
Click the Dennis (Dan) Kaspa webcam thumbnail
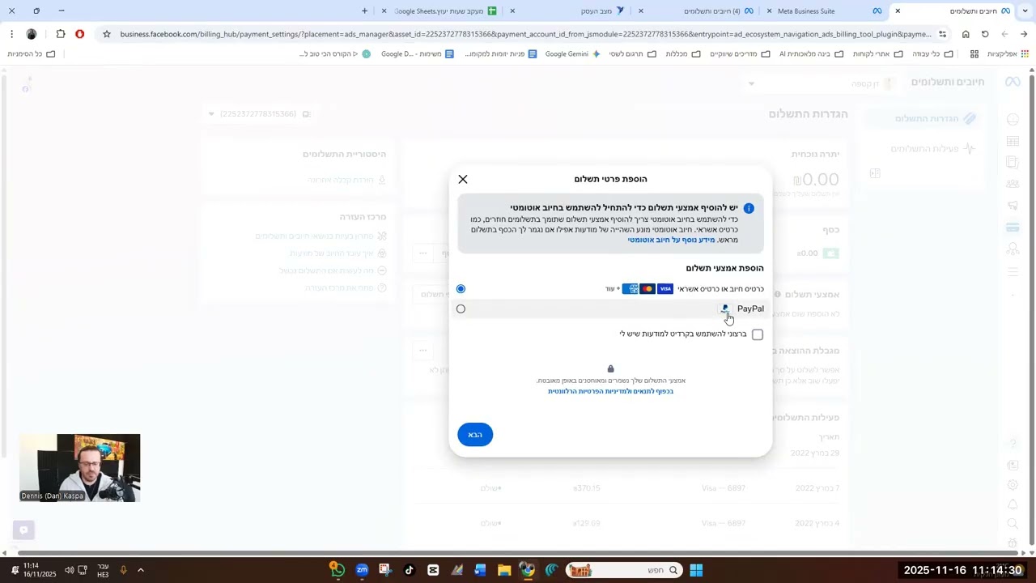click(x=80, y=468)
